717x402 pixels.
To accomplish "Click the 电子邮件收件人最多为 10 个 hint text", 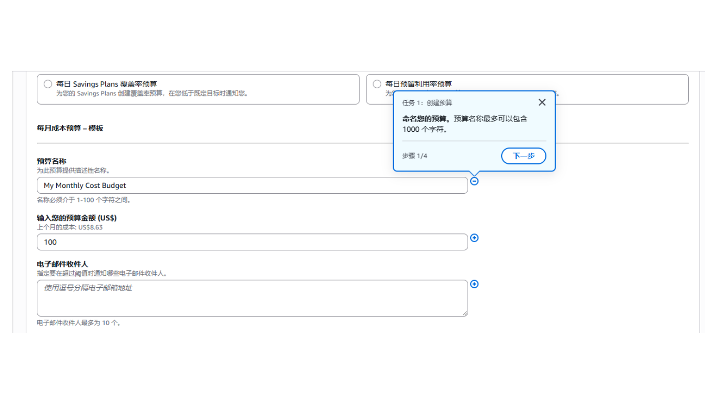I will 79,323.
